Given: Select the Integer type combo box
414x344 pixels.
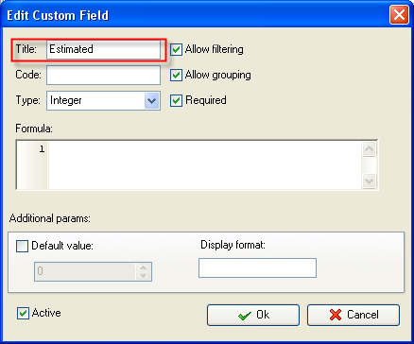Looking at the screenshot, I should click(x=103, y=101).
